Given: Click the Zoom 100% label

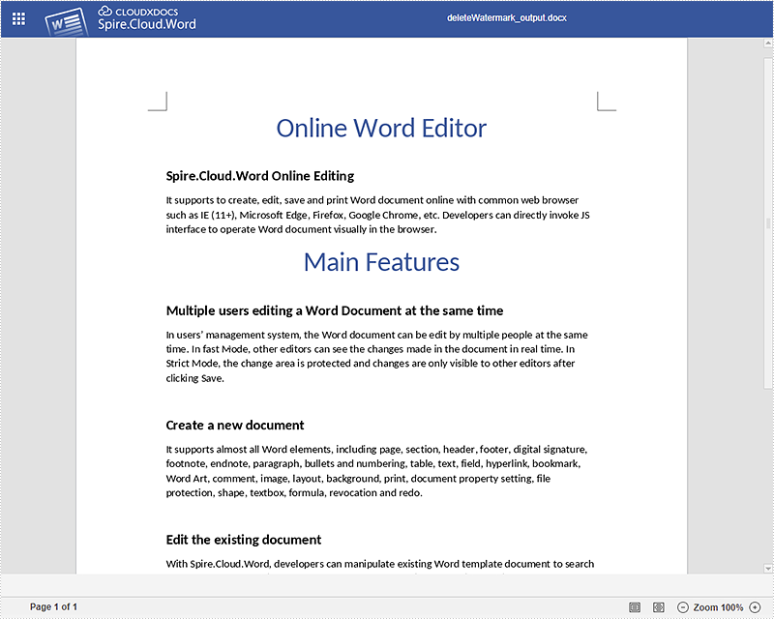Looking at the screenshot, I should 718,607.
